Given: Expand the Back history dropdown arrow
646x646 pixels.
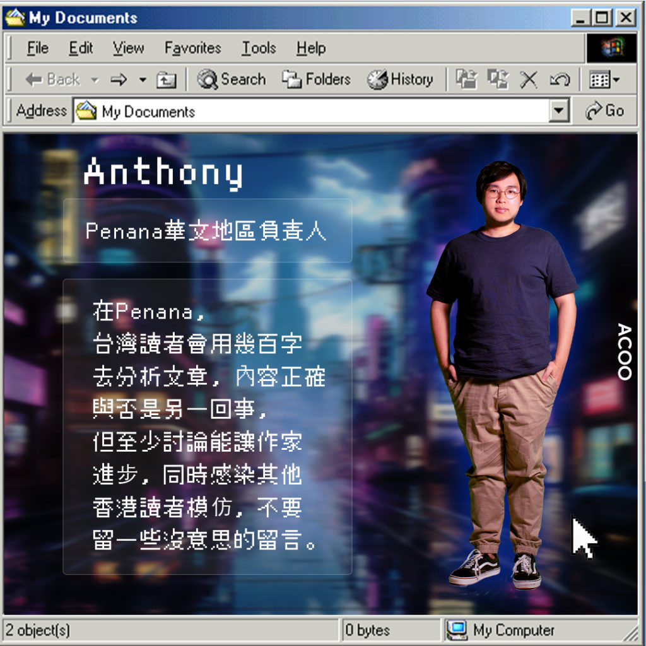Looking at the screenshot, I should [95, 80].
